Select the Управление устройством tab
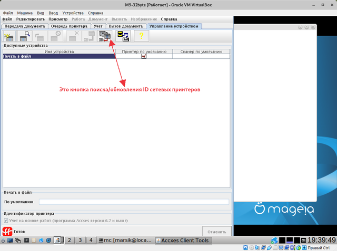This screenshot has height=251, width=337. tap(174, 26)
